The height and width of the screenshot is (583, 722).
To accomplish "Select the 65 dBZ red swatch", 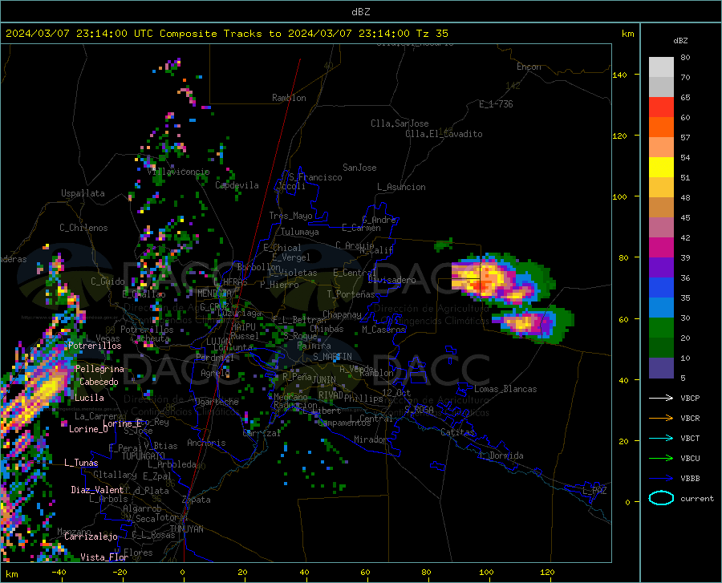I will point(661,107).
